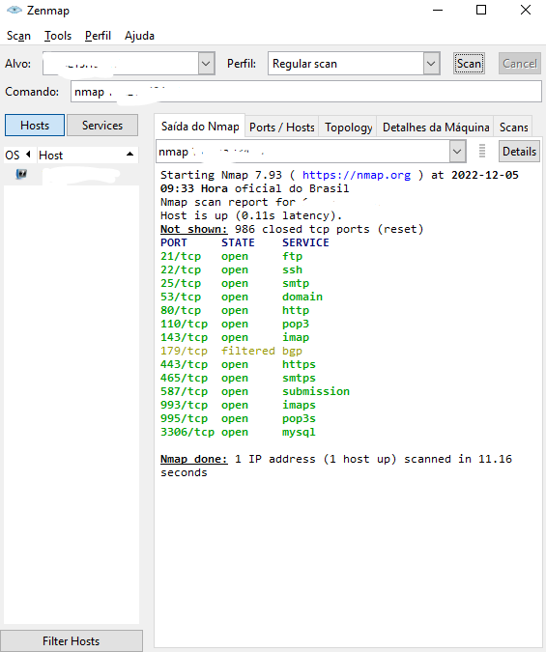
Task: Open the Tools menu
Action: pyautogui.click(x=58, y=36)
